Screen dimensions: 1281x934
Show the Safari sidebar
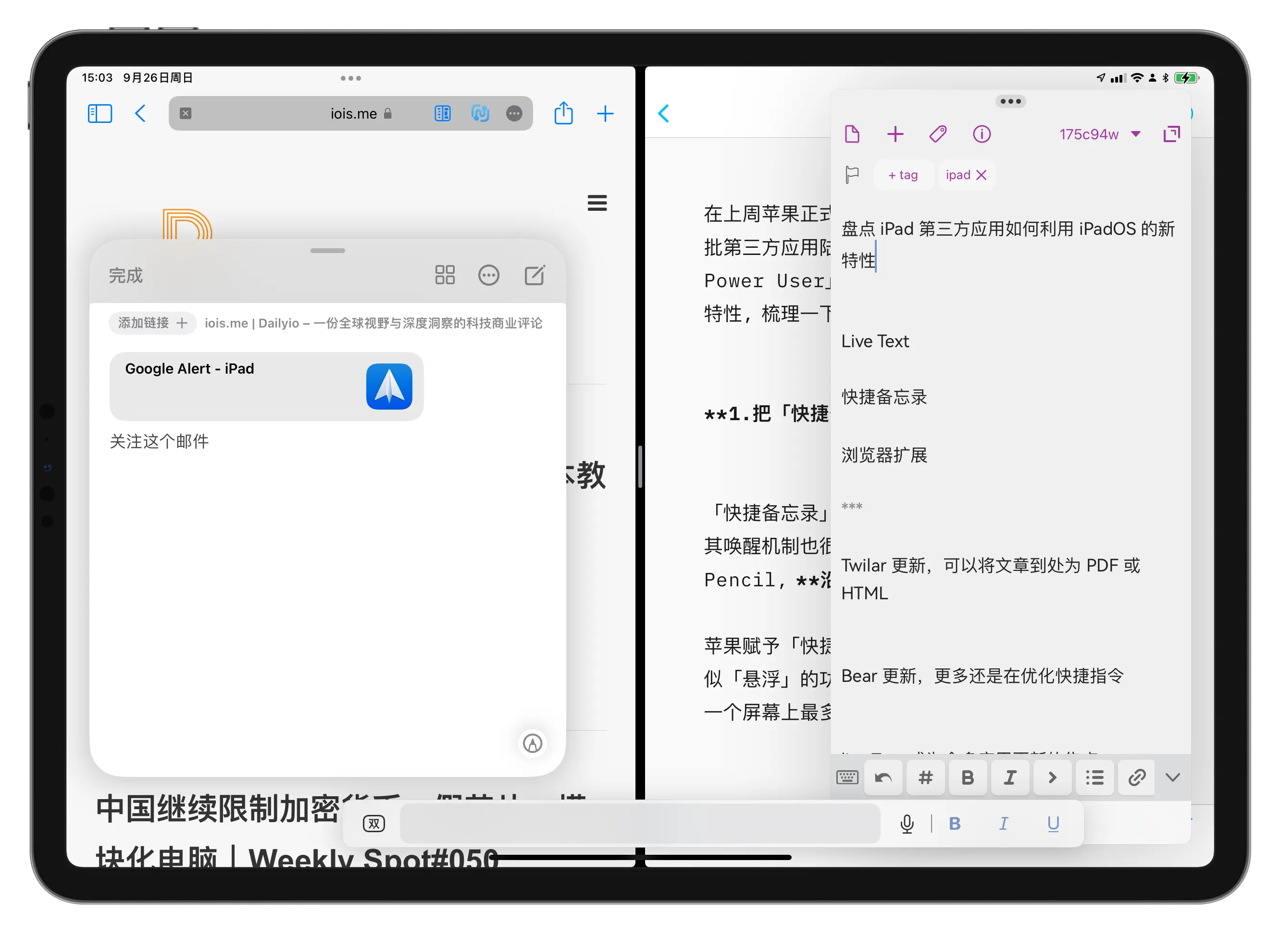pyautogui.click(x=99, y=114)
